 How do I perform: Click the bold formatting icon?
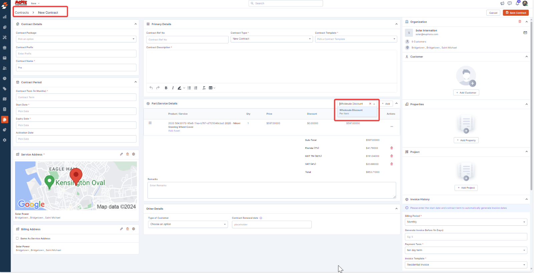click(x=166, y=88)
